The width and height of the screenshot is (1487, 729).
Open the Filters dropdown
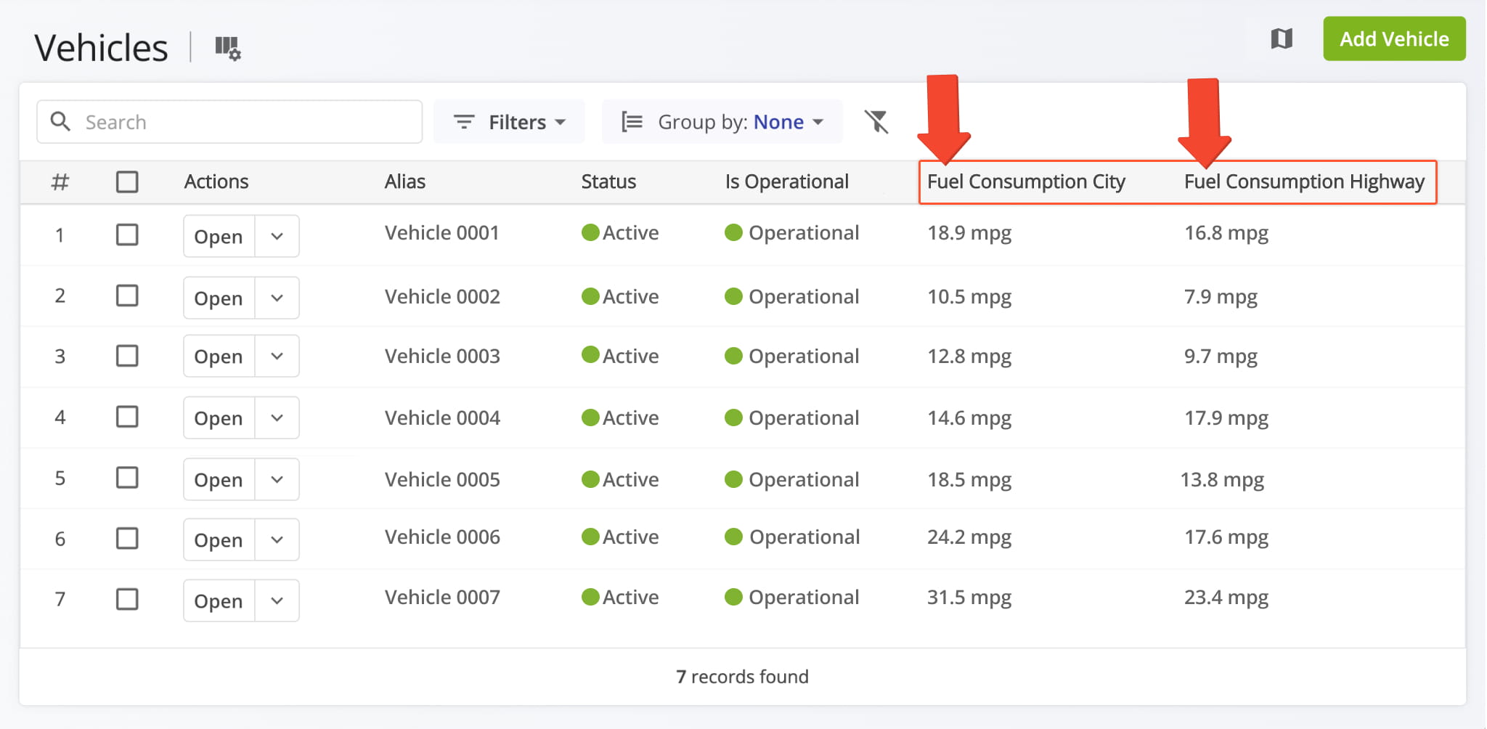(509, 121)
